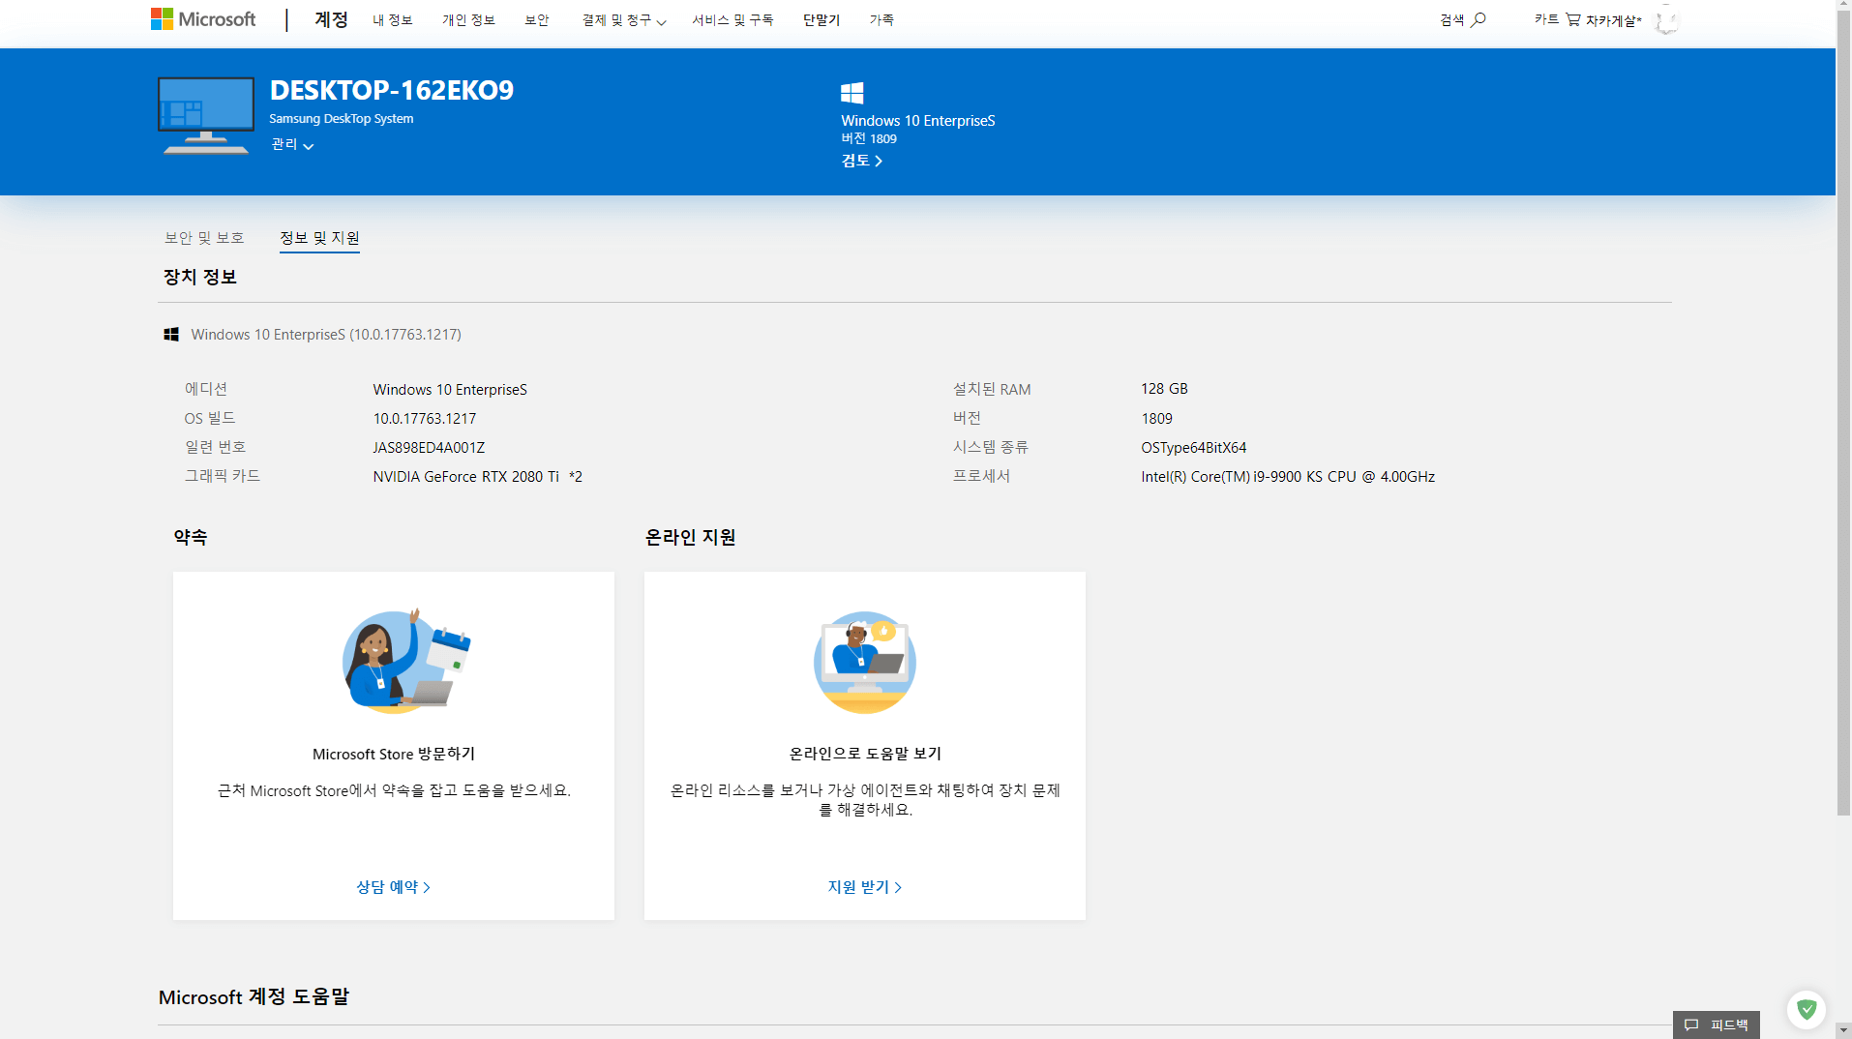The height and width of the screenshot is (1039, 1852).
Task: Click the 128 GB RAM value
Action: (1164, 389)
